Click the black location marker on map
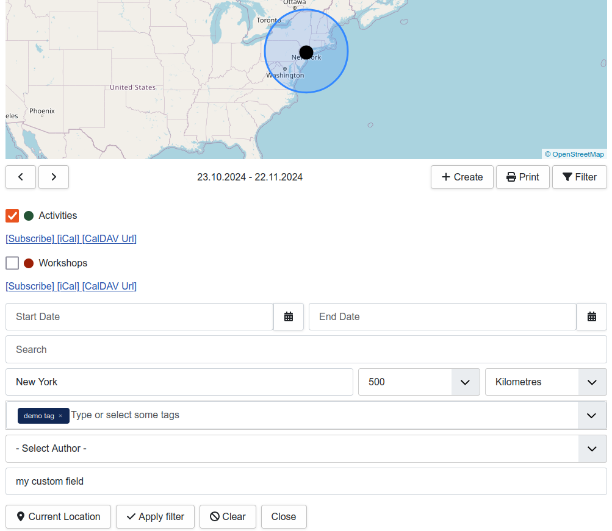 306,52
